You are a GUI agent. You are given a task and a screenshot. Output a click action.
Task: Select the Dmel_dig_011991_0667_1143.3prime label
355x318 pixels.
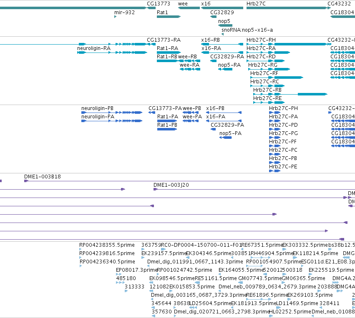[195, 262]
